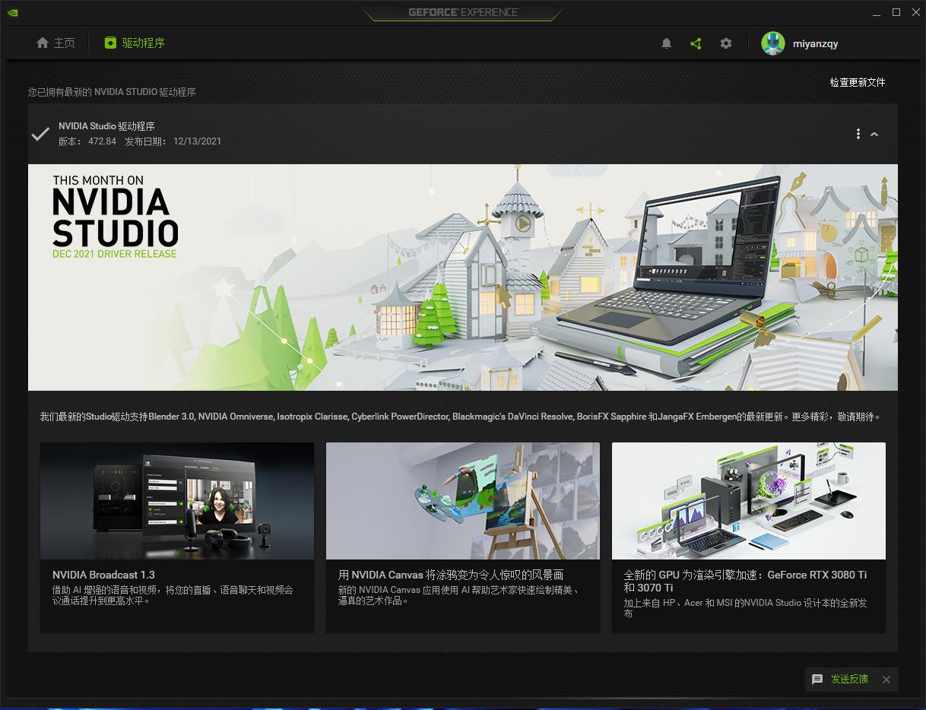Click the 加上来自 HP、Acer 和 MSI description
Screen dimensions: 926x710
coord(745,608)
